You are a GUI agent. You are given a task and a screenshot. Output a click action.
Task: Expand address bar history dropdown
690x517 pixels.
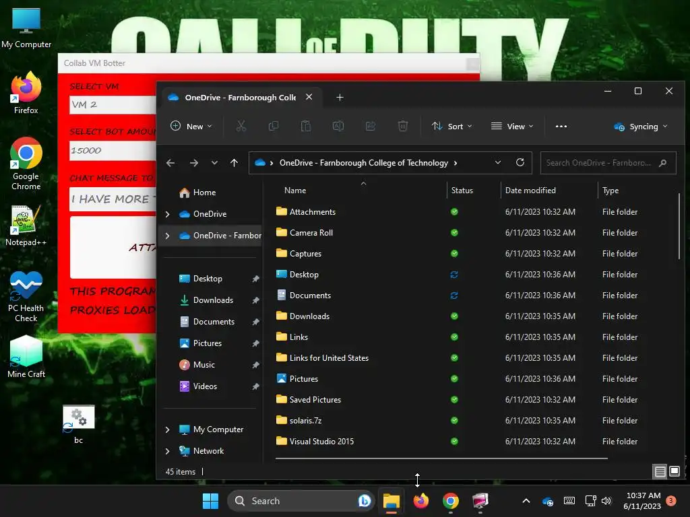click(498, 163)
